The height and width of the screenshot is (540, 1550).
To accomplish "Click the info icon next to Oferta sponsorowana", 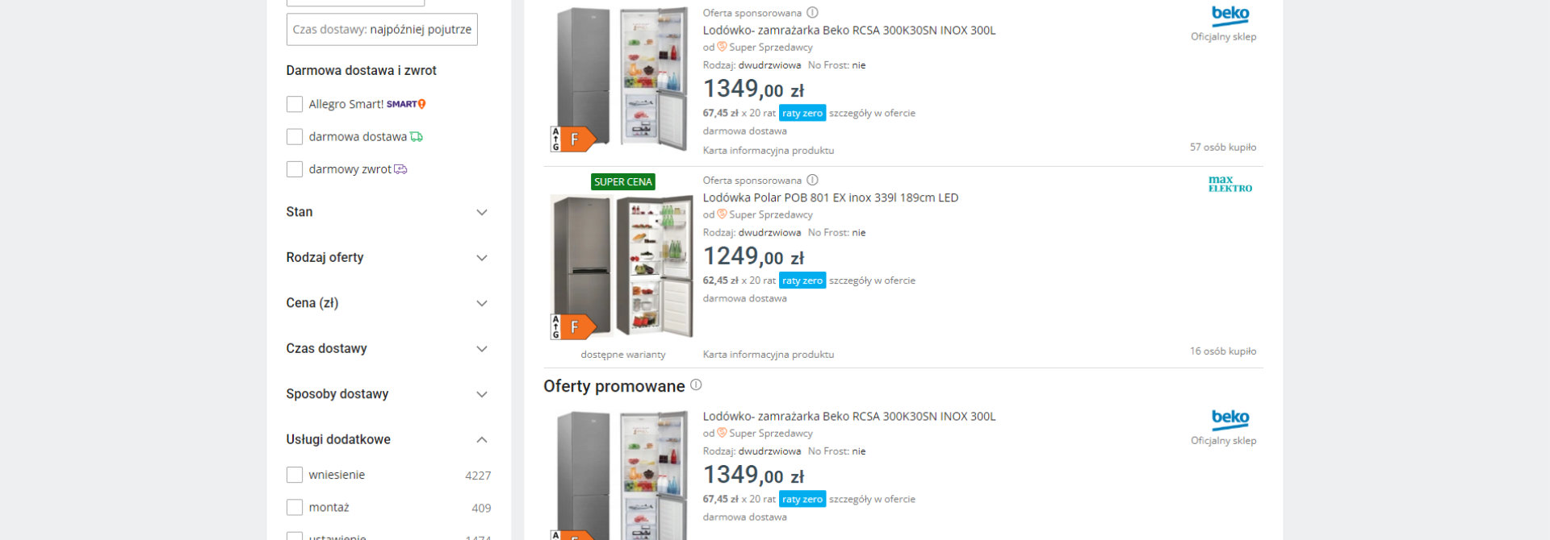I will click(812, 13).
